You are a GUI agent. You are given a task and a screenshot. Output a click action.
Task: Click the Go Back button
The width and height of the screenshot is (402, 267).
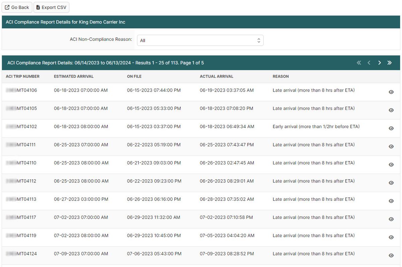(17, 7)
